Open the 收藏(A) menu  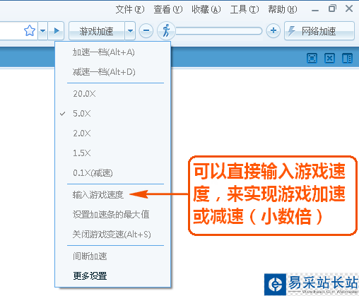point(206,10)
